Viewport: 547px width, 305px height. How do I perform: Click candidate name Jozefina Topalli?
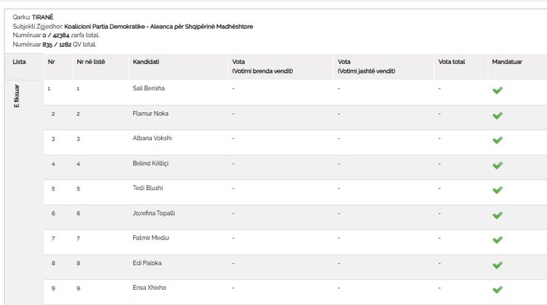tap(154, 213)
